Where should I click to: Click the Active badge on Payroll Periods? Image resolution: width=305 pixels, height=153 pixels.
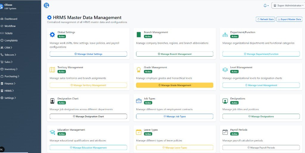(x=234, y=134)
